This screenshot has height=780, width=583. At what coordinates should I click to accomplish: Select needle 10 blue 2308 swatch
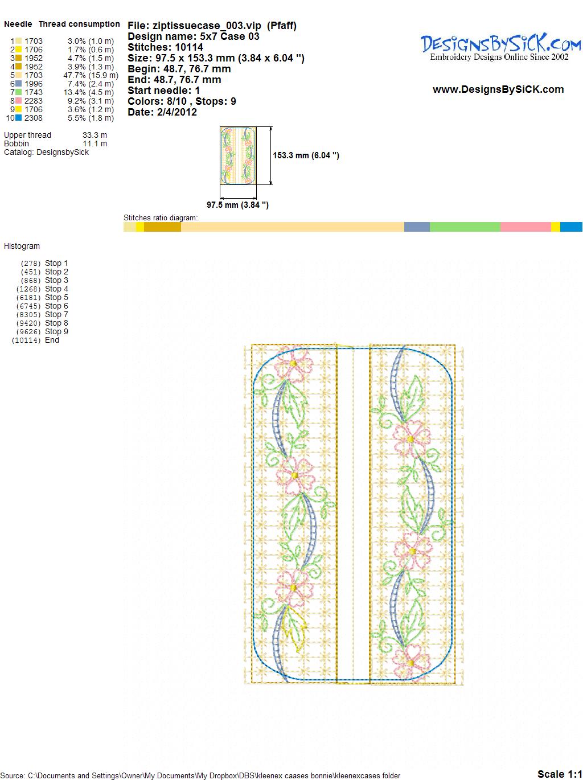click(19, 118)
